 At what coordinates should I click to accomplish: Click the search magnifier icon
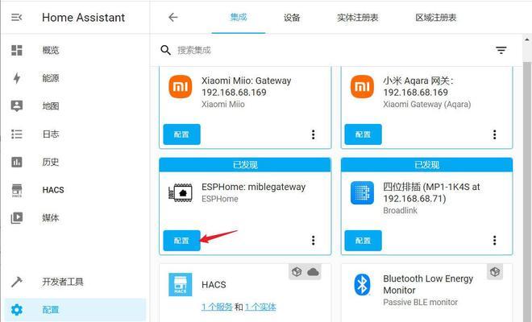(165, 50)
